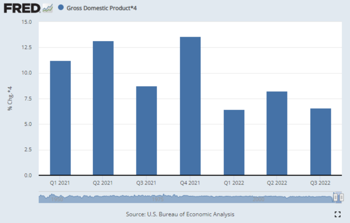Click the left range slider handle
The height and width of the screenshot is (223, 350).
(336, 197)
